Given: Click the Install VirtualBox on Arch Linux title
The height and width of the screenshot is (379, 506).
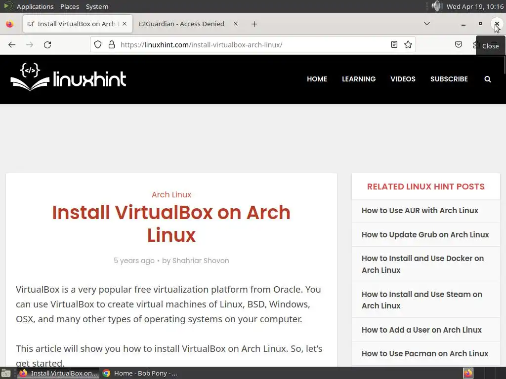Looking at the screenshot, I should (x=171, y=224).
